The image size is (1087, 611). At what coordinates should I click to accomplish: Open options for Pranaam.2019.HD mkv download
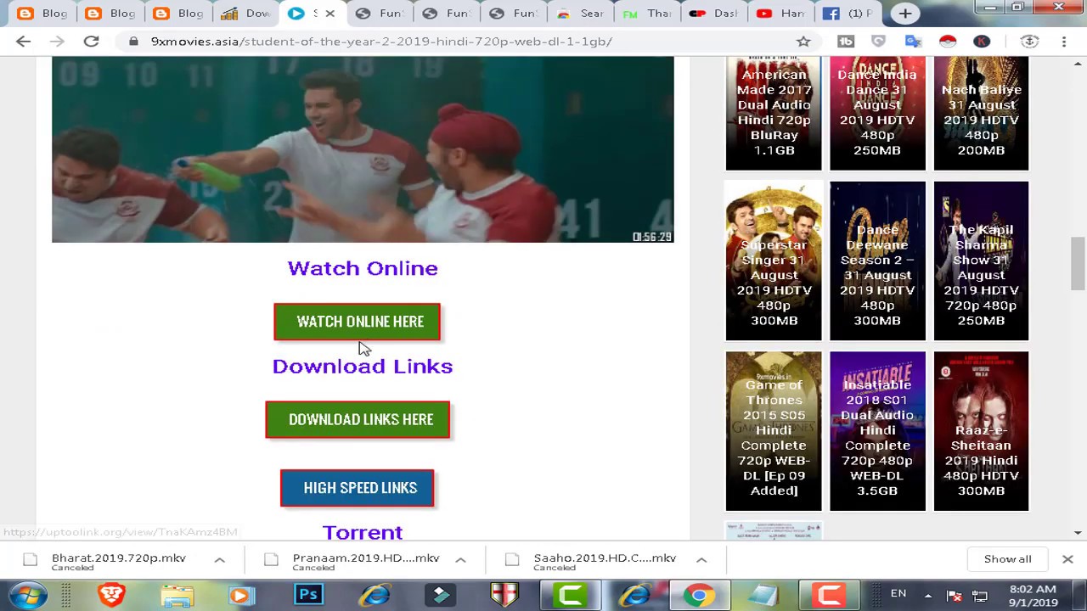[x=460, y=559]
